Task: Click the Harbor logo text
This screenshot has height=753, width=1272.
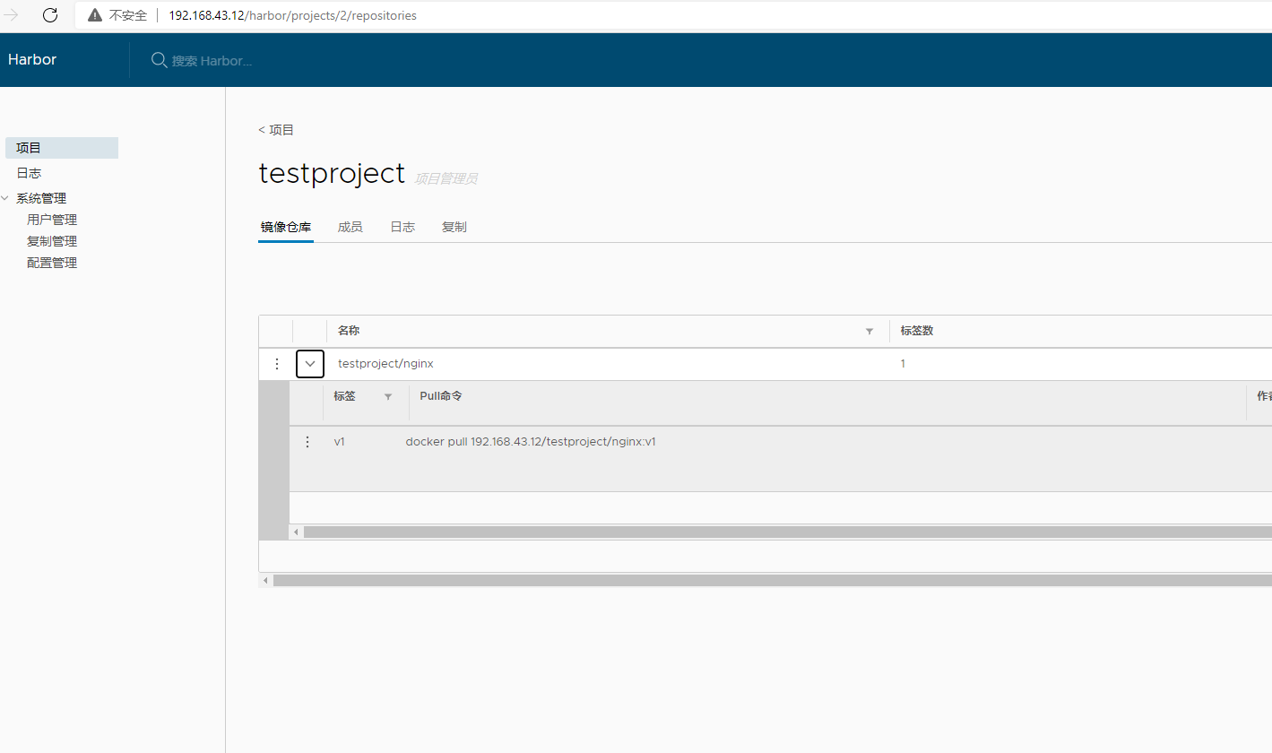Action: pyautogui.click(x=32, y=59)
